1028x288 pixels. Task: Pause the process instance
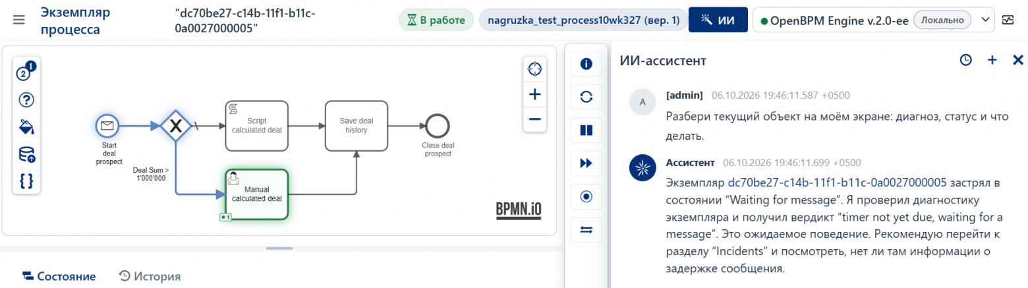(x=586, y=130)
